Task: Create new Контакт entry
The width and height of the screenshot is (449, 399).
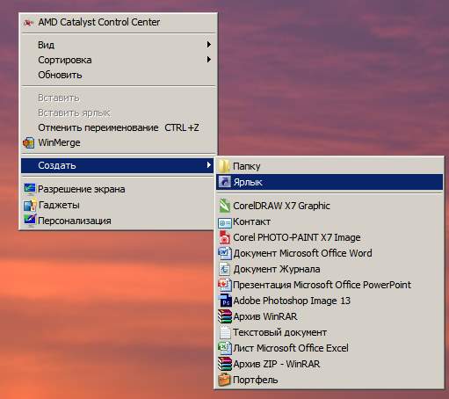Action: pyautogui.click(x=330, y=221)
